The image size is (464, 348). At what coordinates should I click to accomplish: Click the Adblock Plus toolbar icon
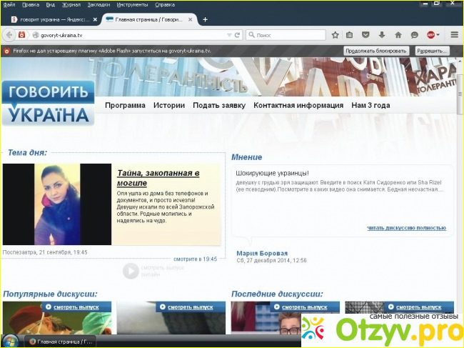431,34
